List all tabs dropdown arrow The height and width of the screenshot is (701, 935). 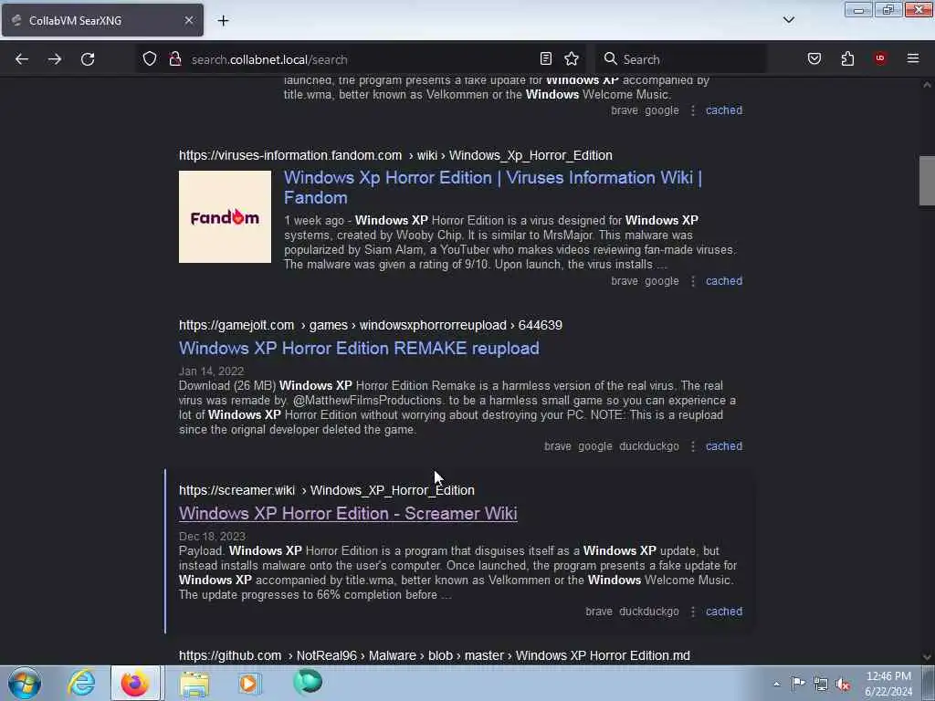coord(789,20)
